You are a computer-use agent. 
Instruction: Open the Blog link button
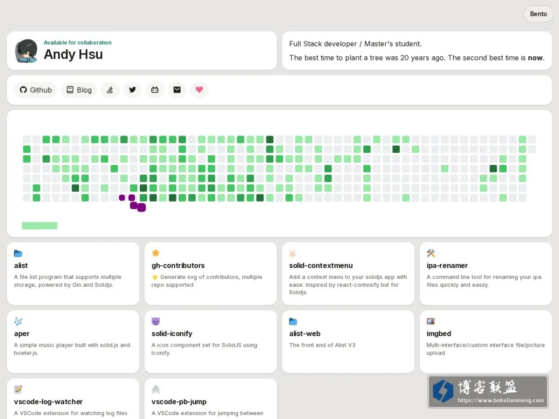(x=79, y=90)
